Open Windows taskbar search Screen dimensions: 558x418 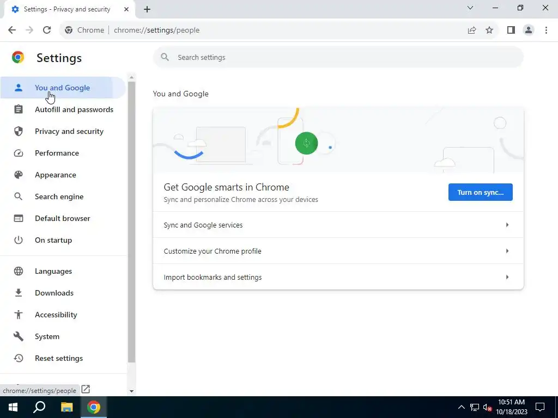pyautogui.click(x=39, y=407)
